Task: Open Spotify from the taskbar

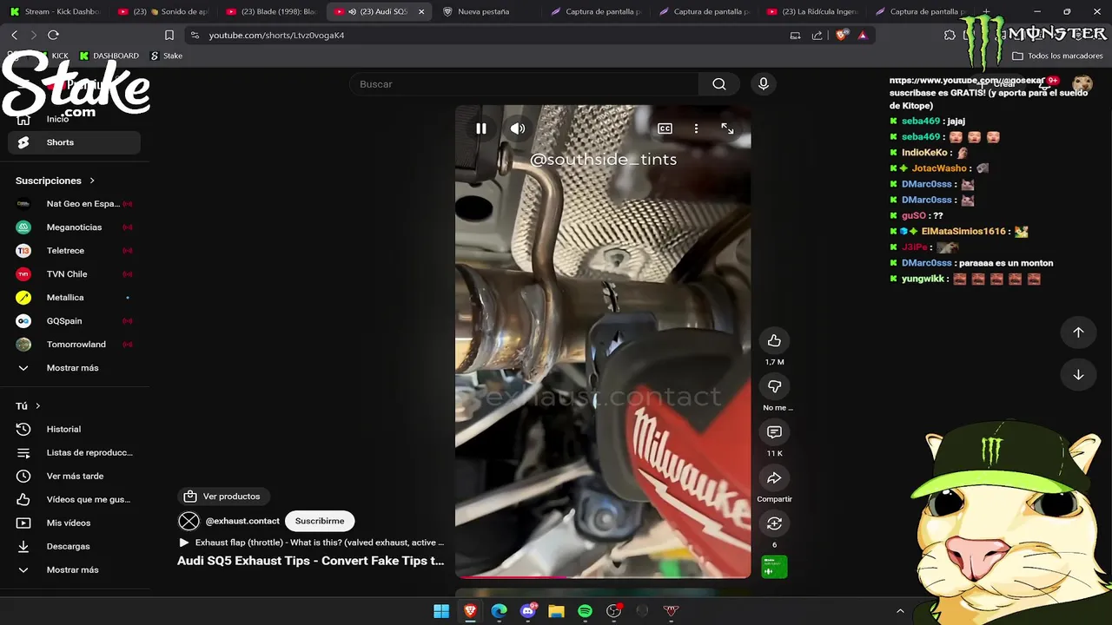Action: [x=586, y=611]
